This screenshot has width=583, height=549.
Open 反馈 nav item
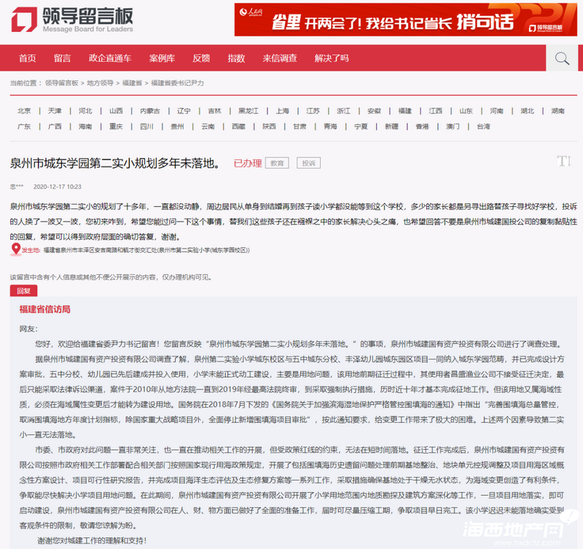pyautogui.click(x=201, y=58)
